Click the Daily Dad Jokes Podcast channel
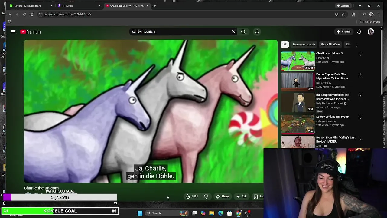Viewport: 387px width, 218px height. 329,103
